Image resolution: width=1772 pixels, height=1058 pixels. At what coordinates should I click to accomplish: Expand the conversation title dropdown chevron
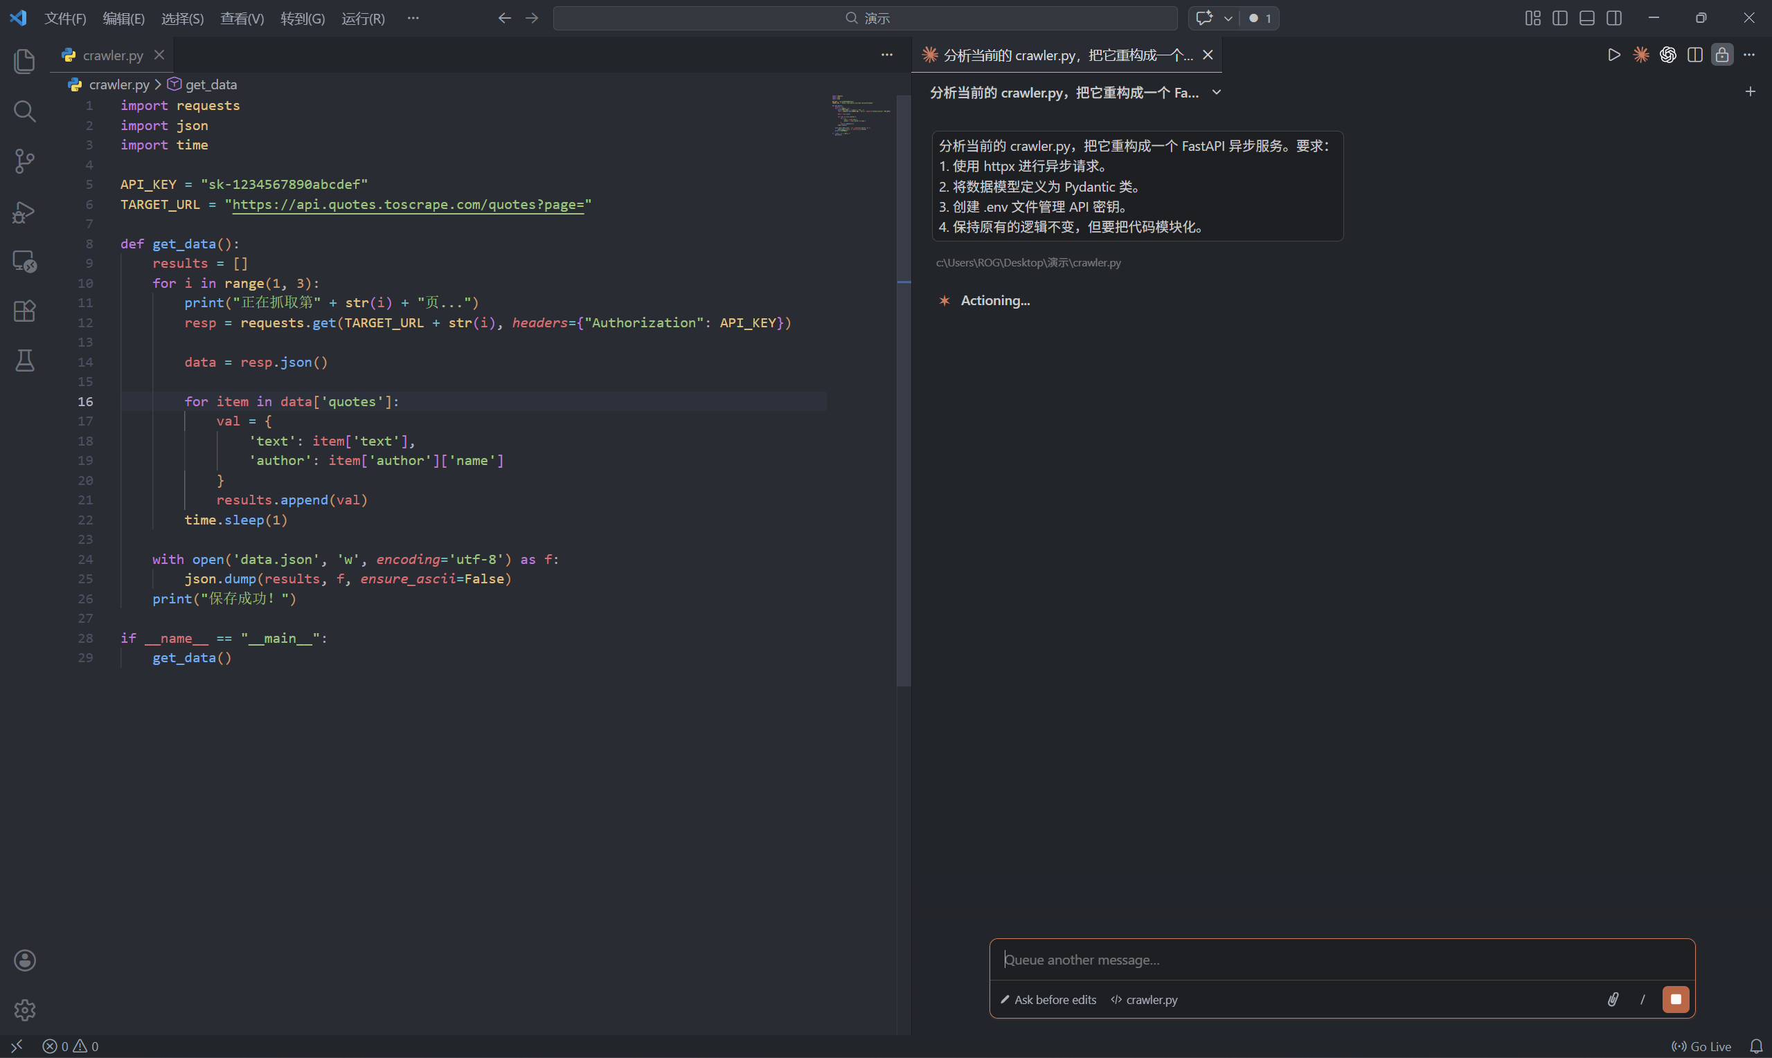(x=1217, y=93)
